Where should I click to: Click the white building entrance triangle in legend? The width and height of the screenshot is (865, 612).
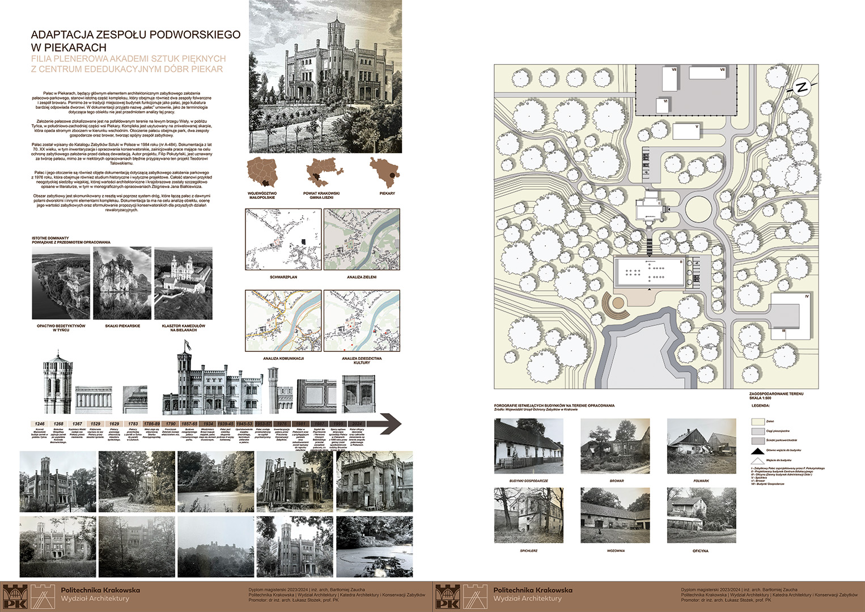[x=757, y=461]
